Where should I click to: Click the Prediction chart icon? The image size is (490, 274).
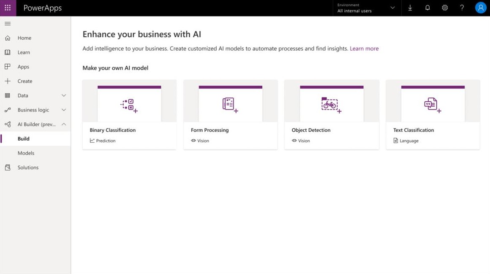[92, 141]
